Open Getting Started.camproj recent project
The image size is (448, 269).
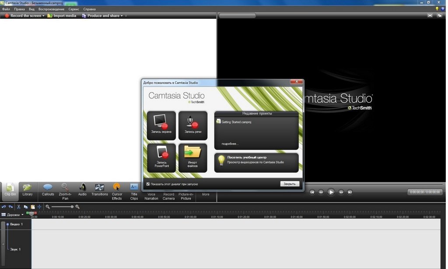pyautogui.click(x=236, y=122)
